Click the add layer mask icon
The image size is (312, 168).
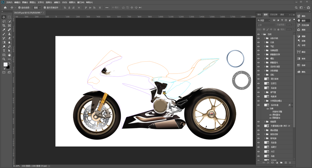(x=272, y=163)
